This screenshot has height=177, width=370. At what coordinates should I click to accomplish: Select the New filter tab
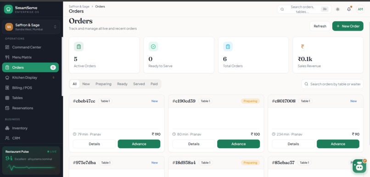click(x=86, y=84)
